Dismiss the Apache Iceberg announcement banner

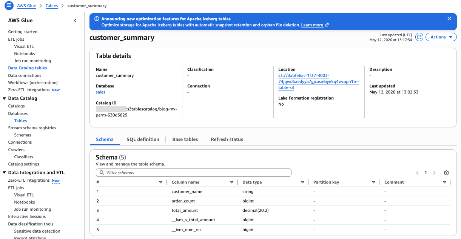[x=449, y=18]
